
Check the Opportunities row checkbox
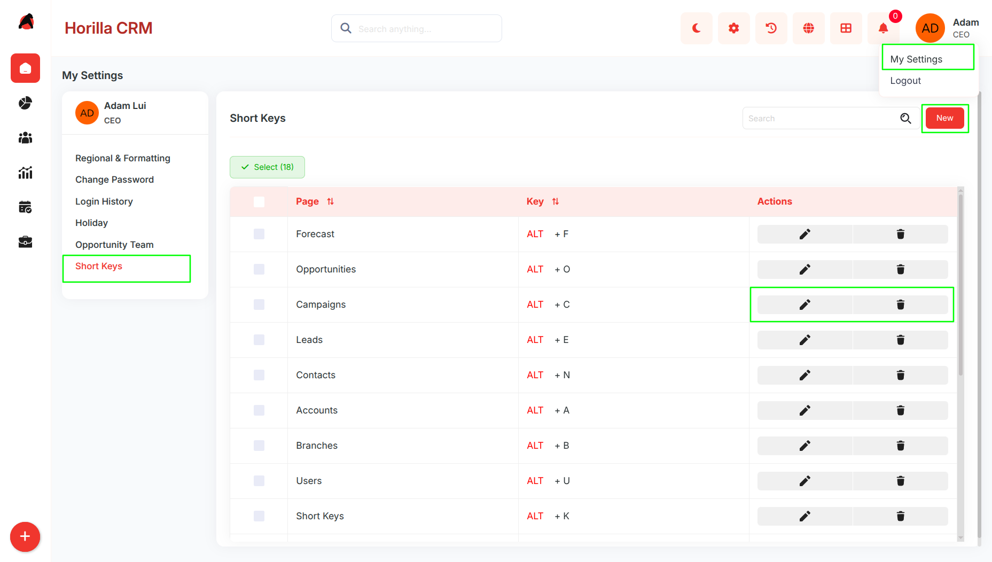[259, 269]
